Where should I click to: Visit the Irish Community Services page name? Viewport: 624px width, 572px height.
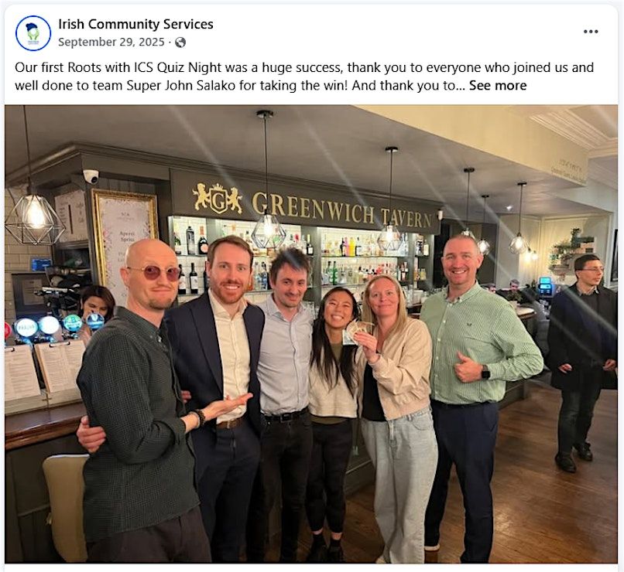tap(135, 24)
